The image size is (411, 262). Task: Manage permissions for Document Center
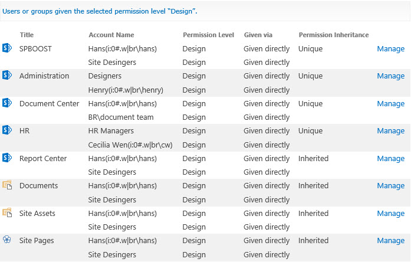click(390, 104)
